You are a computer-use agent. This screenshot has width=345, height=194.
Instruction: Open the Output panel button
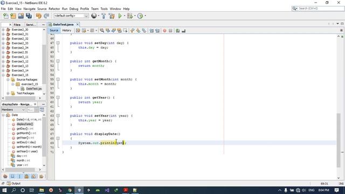[13, 183]
